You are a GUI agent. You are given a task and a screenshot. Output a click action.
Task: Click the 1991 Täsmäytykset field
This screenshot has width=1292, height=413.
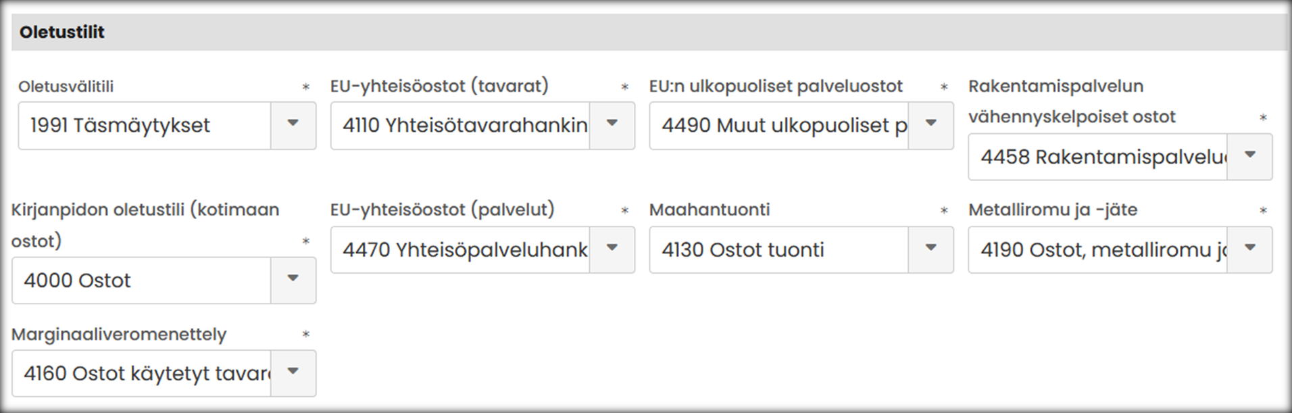pos(145,125)
